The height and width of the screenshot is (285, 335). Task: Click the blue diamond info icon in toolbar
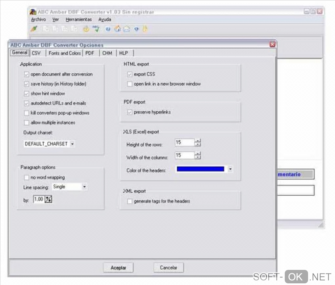coord(136,29)
